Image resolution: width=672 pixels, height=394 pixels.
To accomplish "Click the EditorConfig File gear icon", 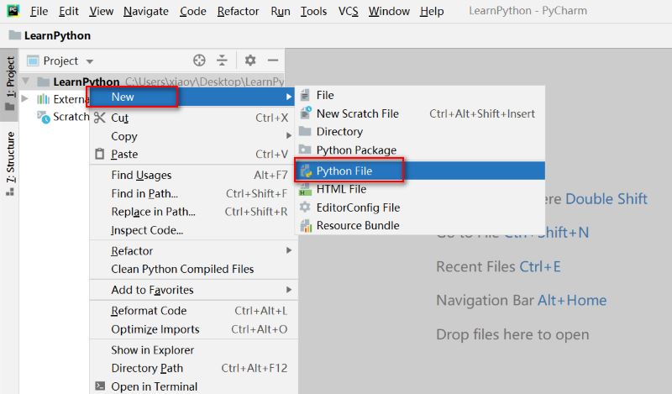I will pos(306,208).
